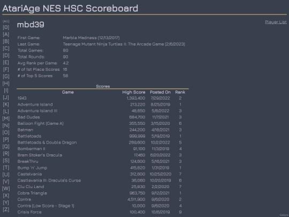The height and width of the screenshot is (217, 289).
Task: Filter games by letter [G]
Action: [x=6, y=77]
